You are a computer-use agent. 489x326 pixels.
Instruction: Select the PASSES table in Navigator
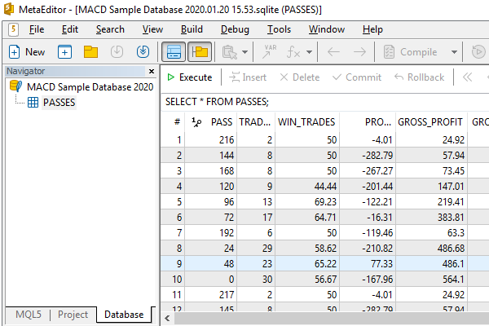[59, 103]
